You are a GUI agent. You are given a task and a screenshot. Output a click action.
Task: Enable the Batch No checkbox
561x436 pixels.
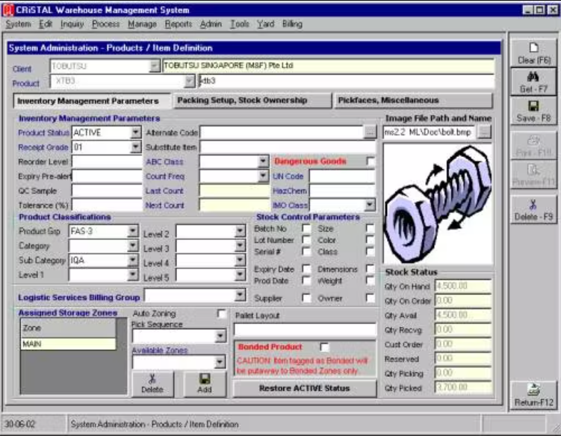306,228
